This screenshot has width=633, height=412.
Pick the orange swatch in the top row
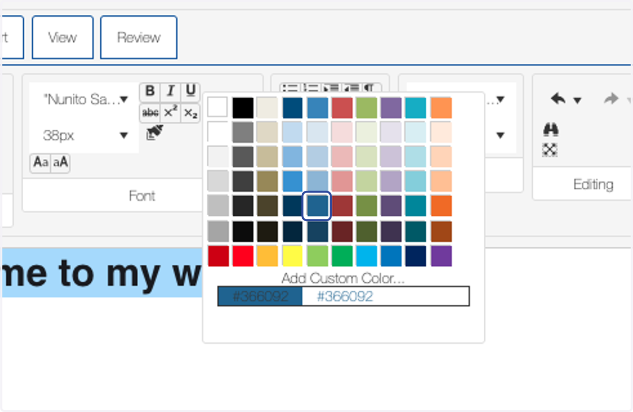[x=441, y=108]
